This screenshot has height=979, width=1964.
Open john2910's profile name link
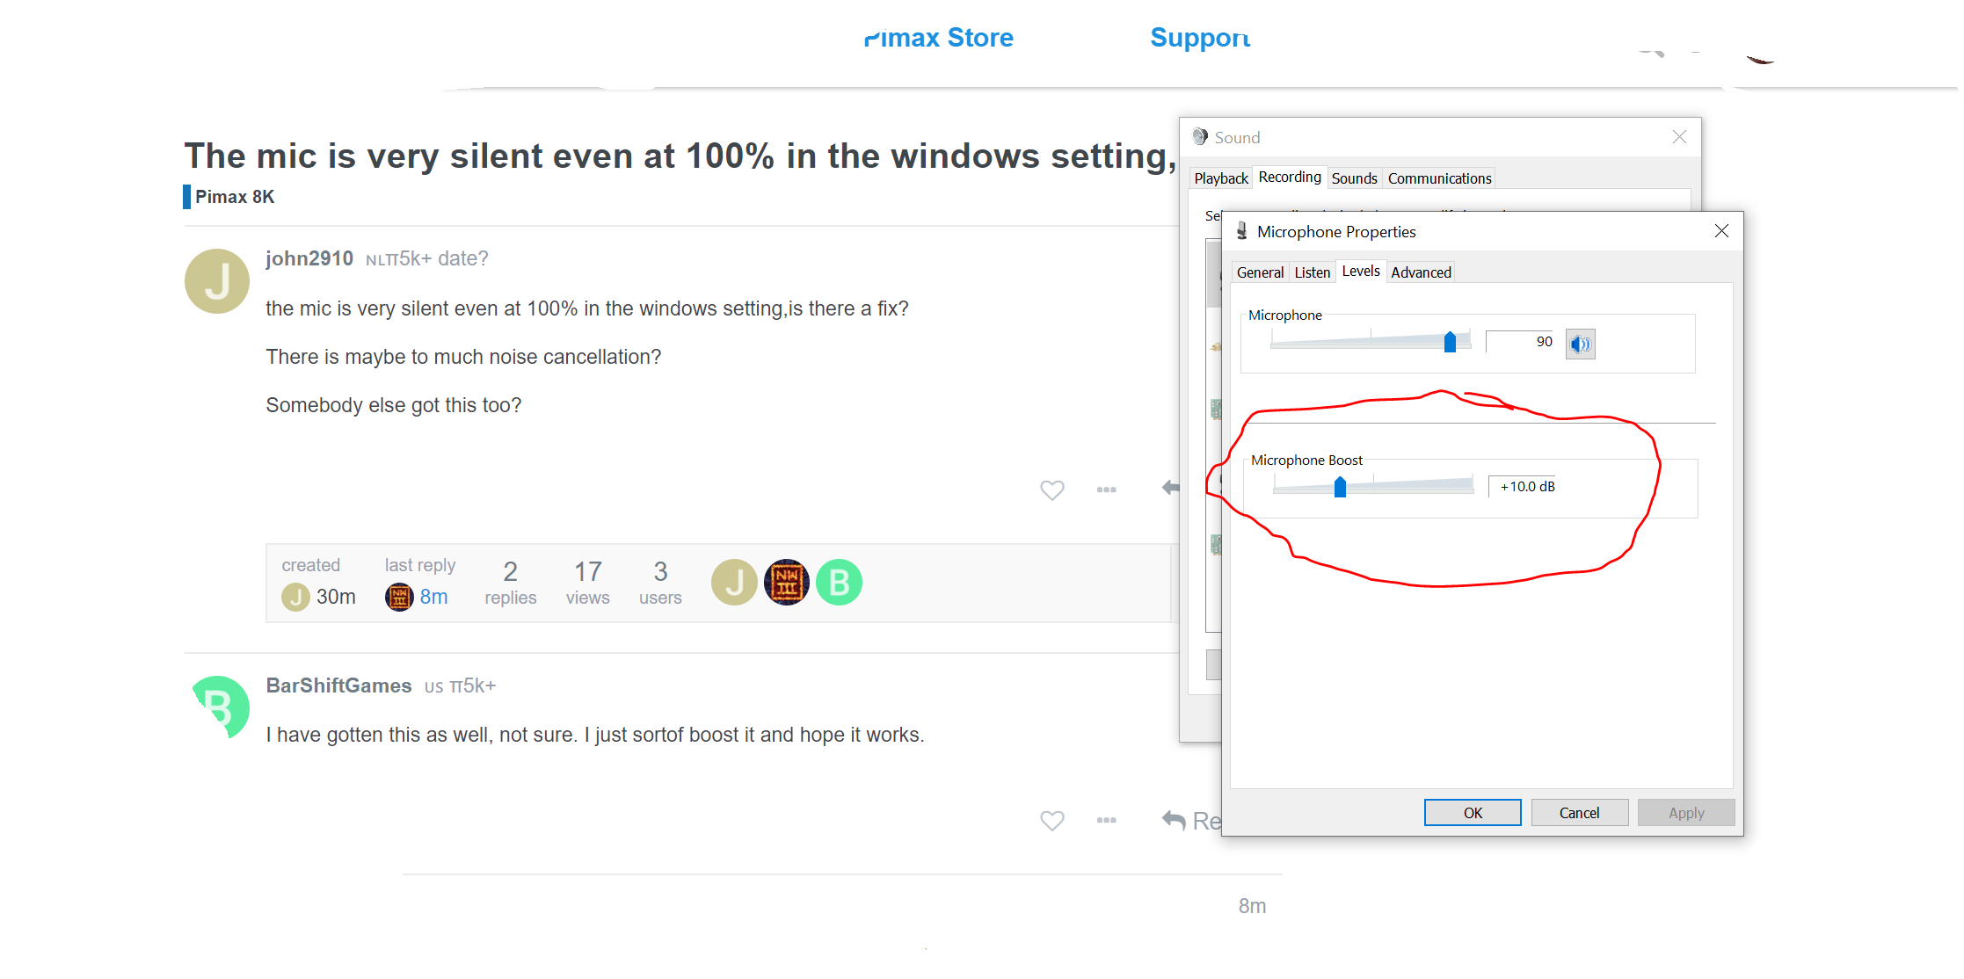click(x=309, y=258)
